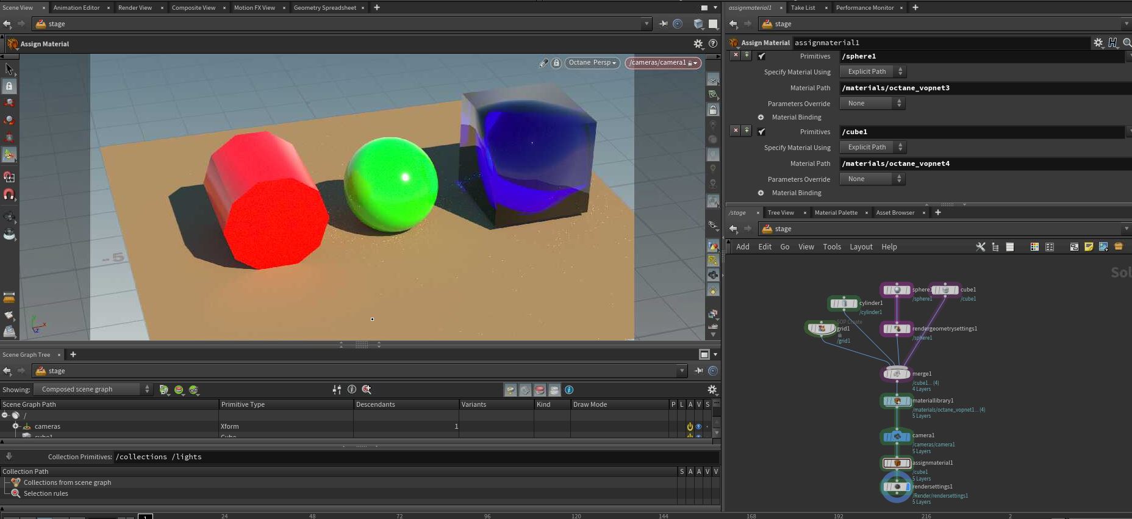Open Specify Material Using dropdown for /sphere1

click(x=873, y=71)
